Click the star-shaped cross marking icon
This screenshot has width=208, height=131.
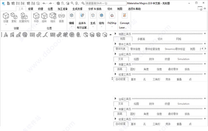click(x=65, y=35)
